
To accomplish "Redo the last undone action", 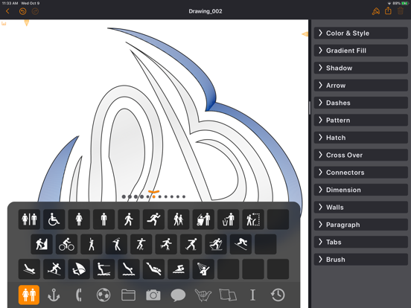I will pyautogui.click(x=35, y=11).
